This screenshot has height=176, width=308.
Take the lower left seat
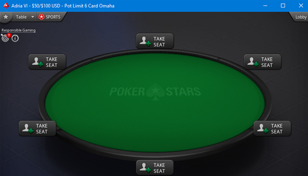pyautogui.click(x=37, y=128)
